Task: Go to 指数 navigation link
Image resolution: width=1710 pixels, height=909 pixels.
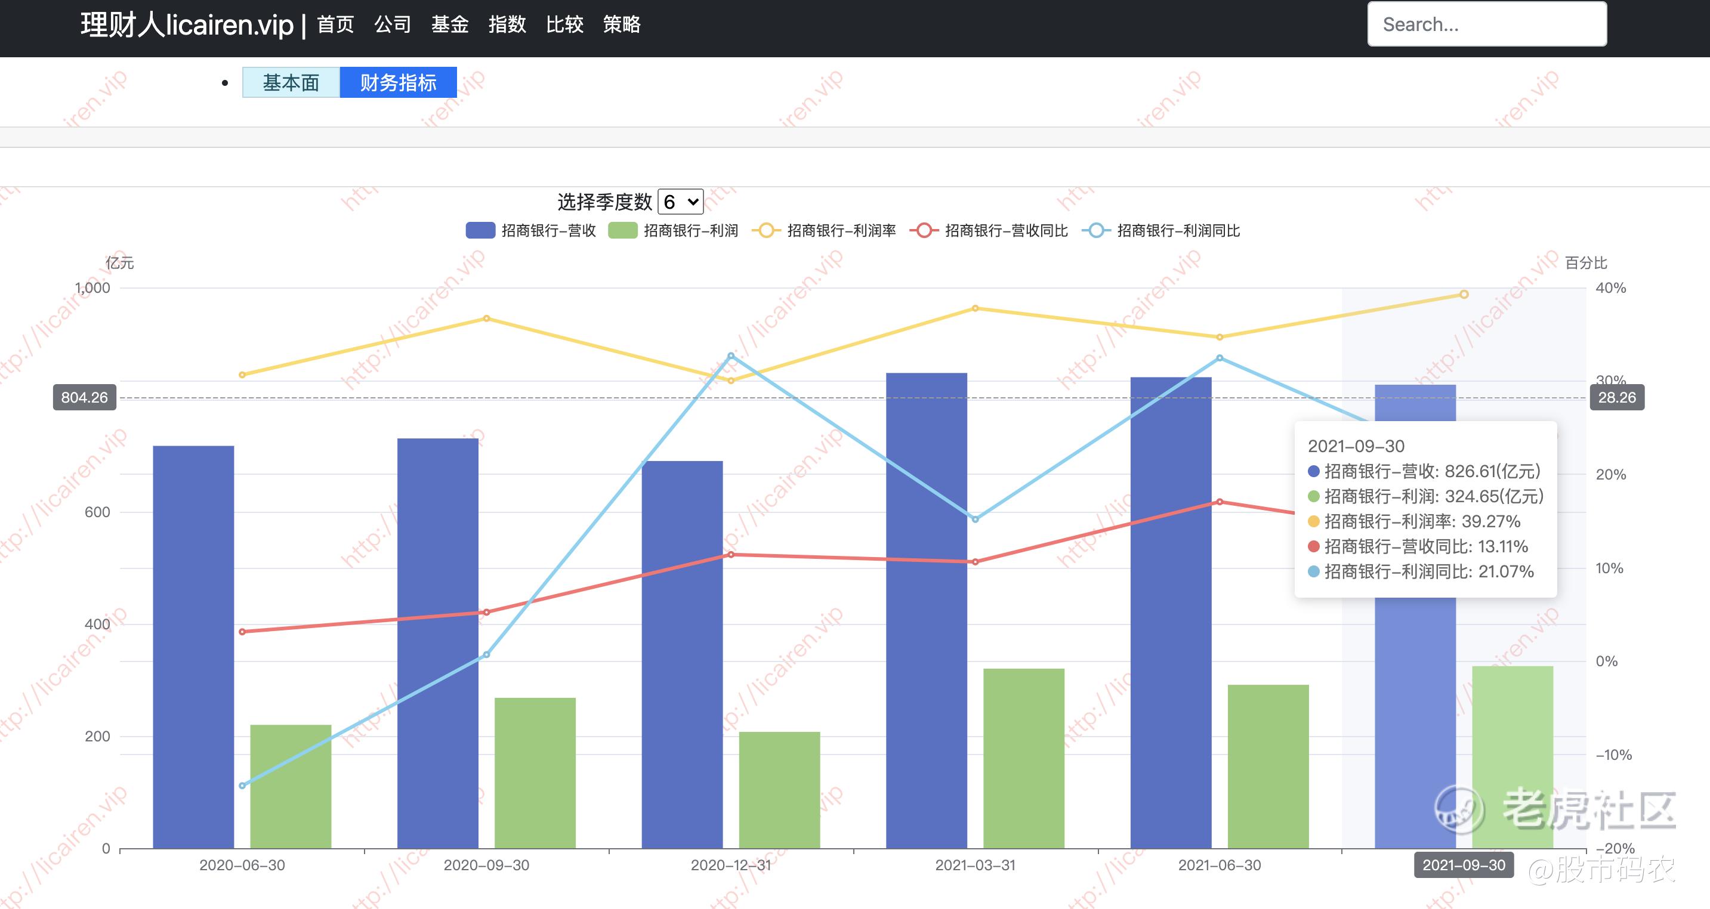Action: [507, 24]
